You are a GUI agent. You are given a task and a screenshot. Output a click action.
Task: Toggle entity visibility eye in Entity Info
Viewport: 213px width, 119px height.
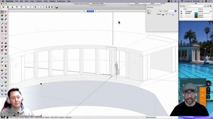pyautogui.click(x=163, y=15)
